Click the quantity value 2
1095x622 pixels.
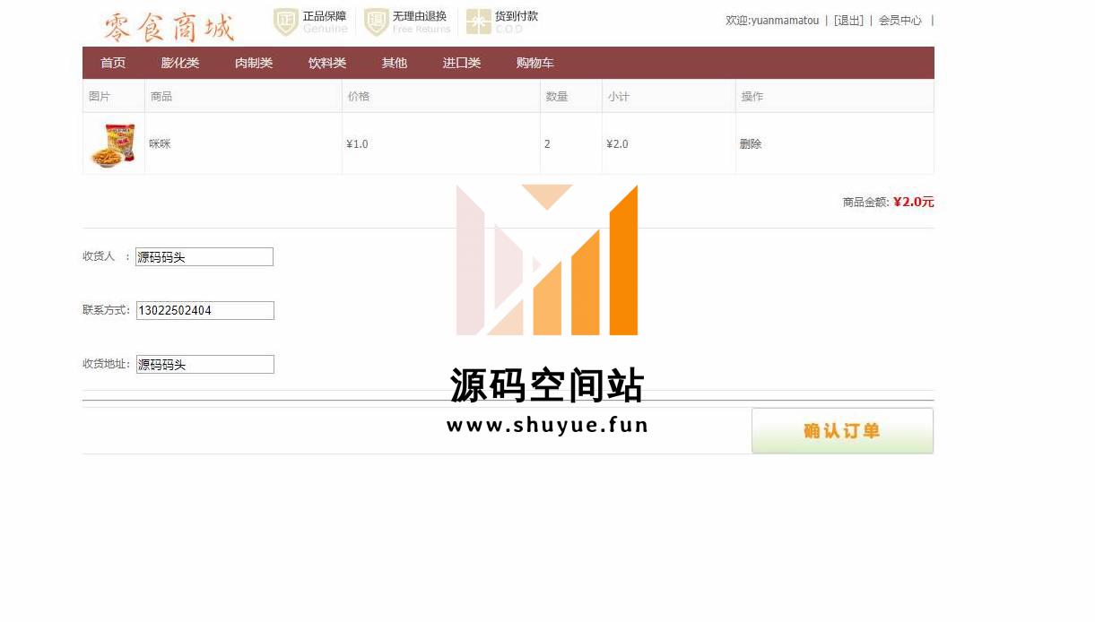(x=547, y=143)
